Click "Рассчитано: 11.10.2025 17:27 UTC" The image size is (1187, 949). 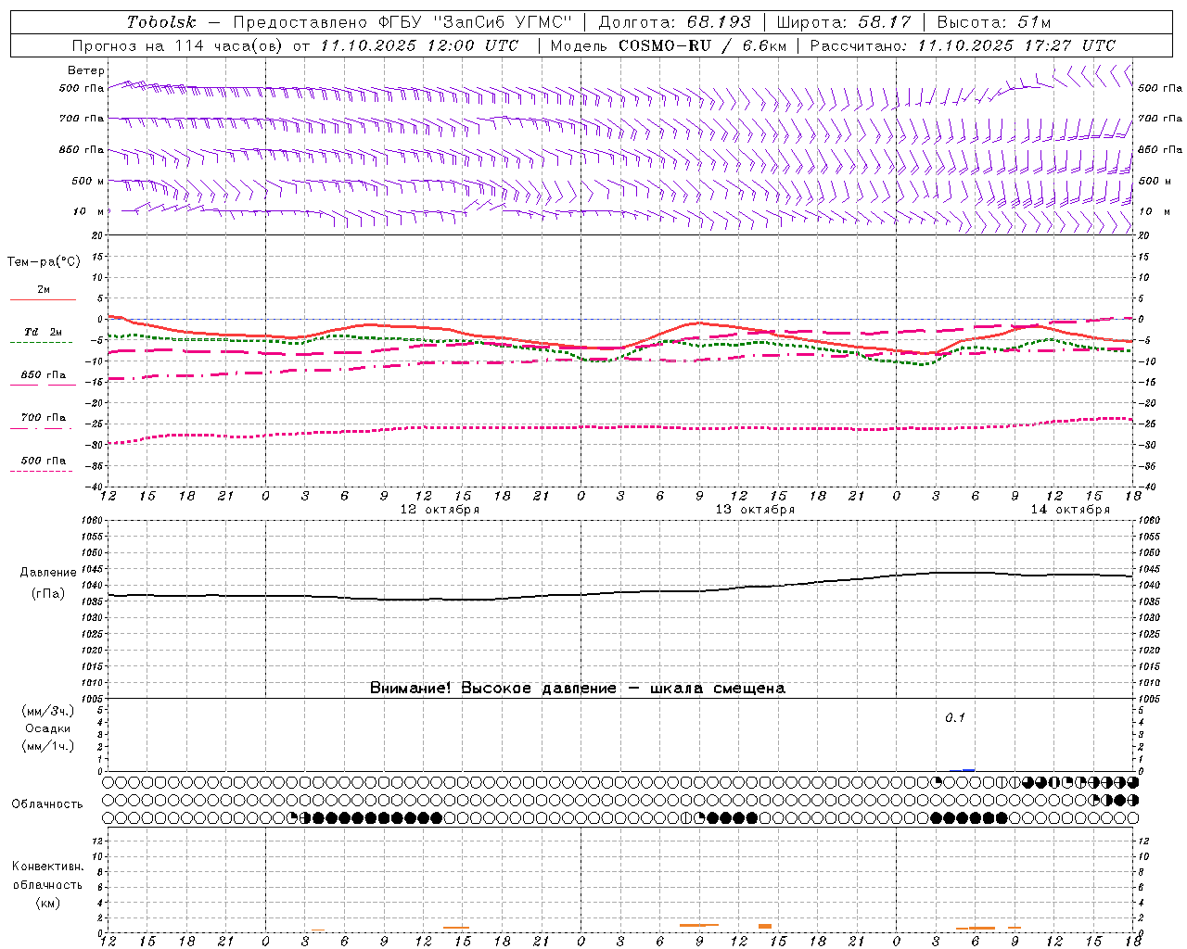(x=963, y=45)
